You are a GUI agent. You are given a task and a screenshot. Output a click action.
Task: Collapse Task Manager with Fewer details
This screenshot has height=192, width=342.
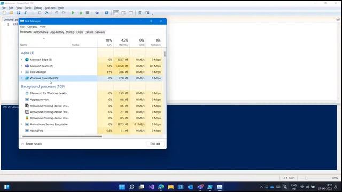coord(32,144)
